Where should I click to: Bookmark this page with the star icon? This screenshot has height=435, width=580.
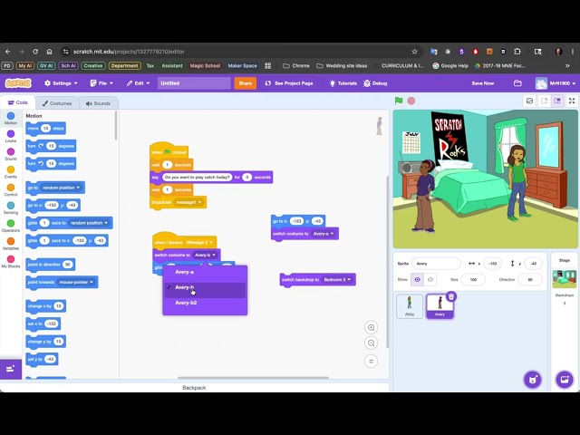(415, 52)
